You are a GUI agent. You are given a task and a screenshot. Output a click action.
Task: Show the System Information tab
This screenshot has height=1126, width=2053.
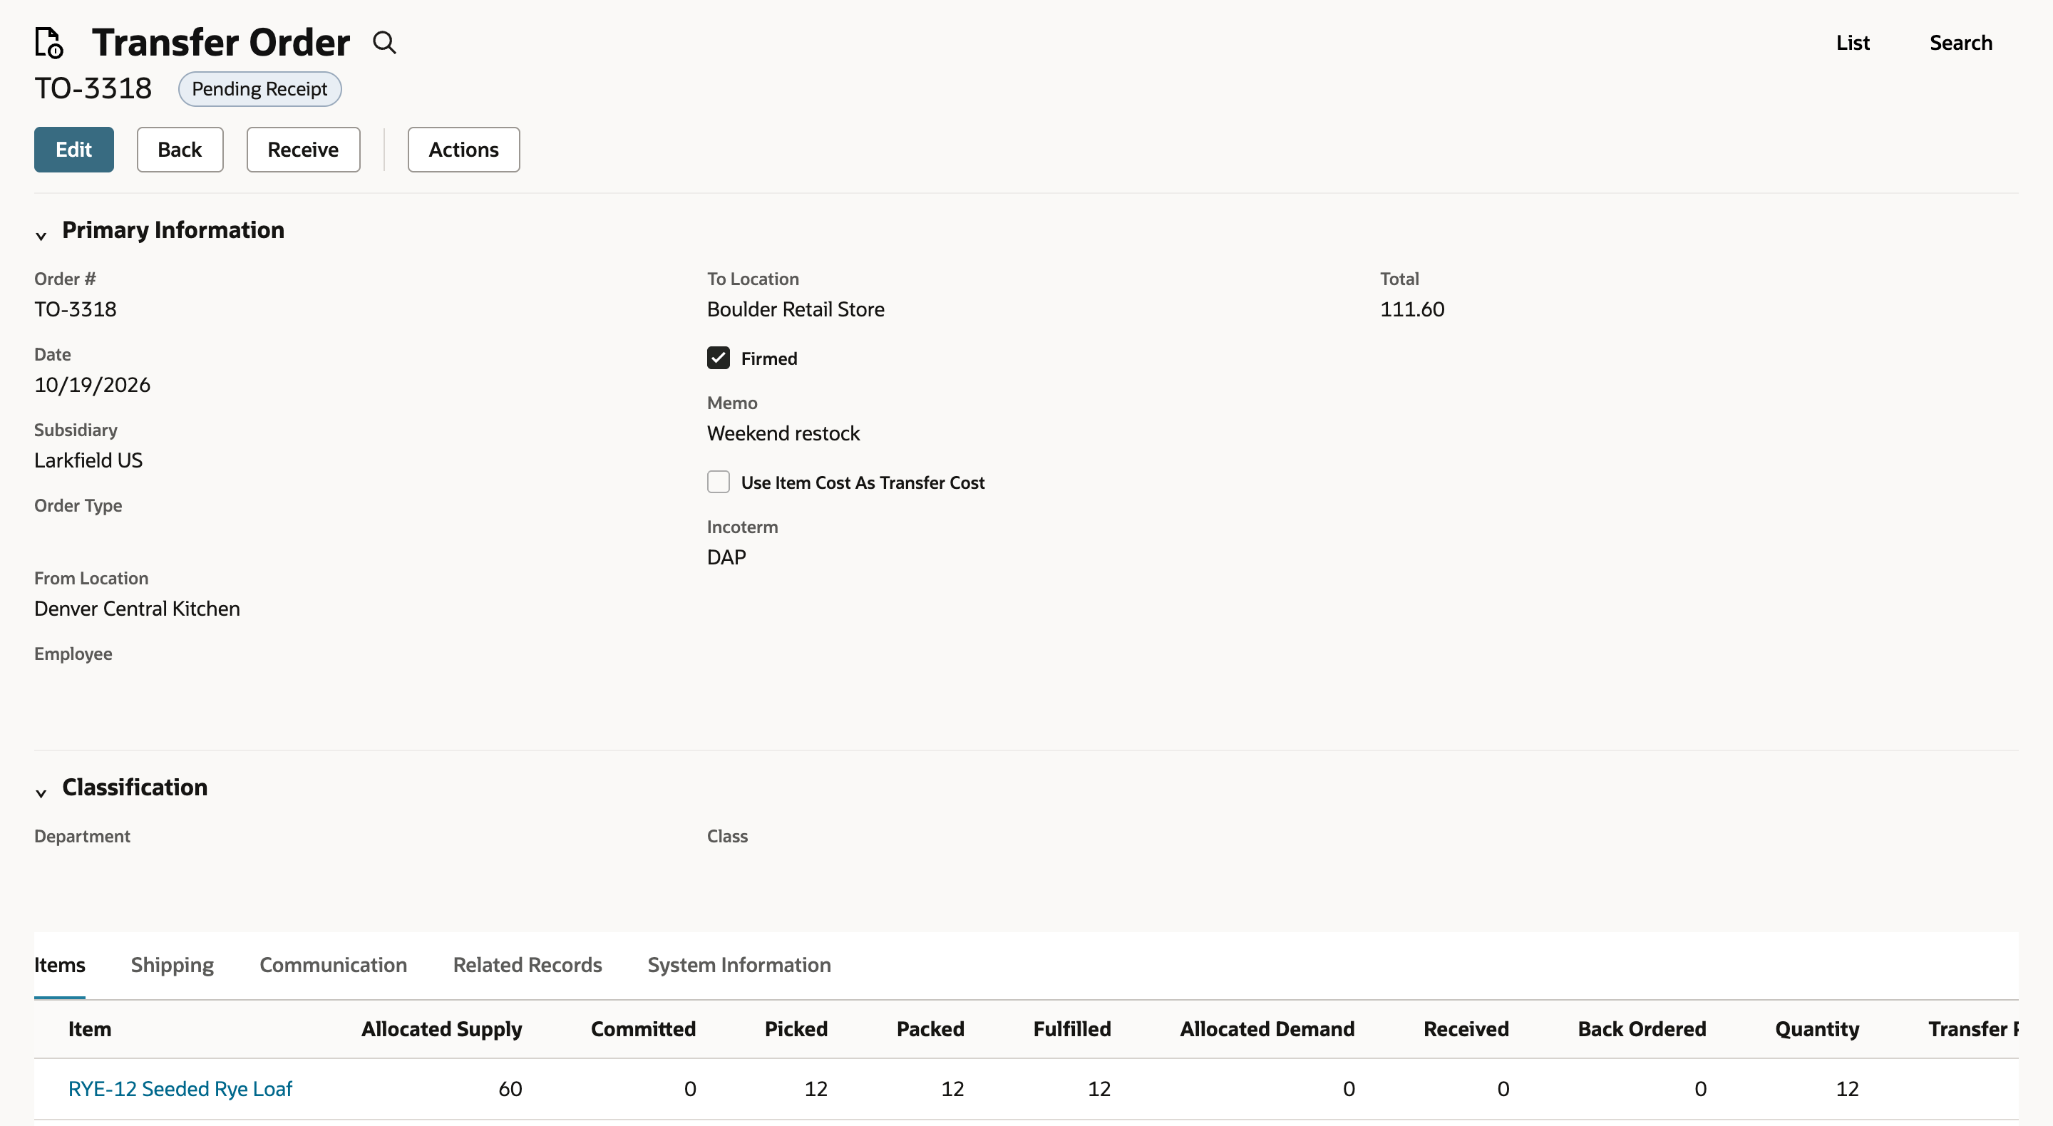coord(739,964)
